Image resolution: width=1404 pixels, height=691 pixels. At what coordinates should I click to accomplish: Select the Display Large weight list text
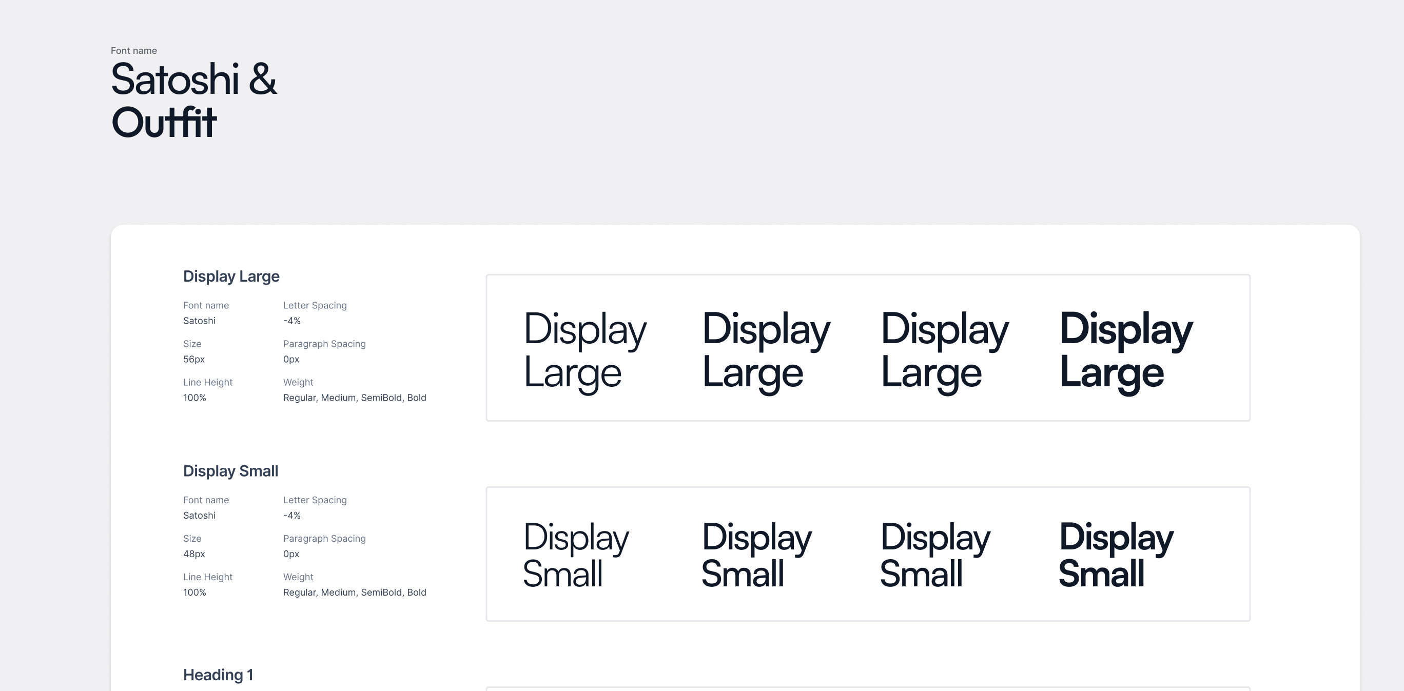[x=354, y=398]
